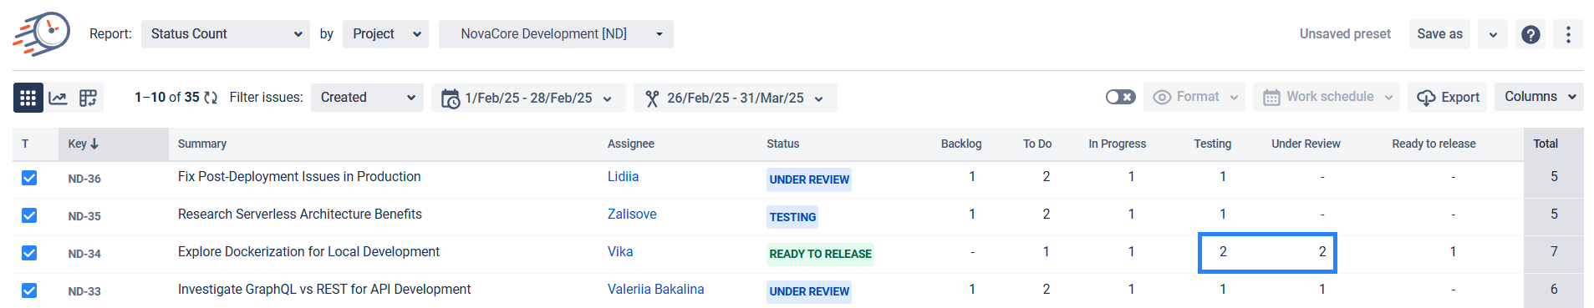This screenshot has height=308, width=1594.
Task: Open issue key ND-33
Action: coord(84,291)
